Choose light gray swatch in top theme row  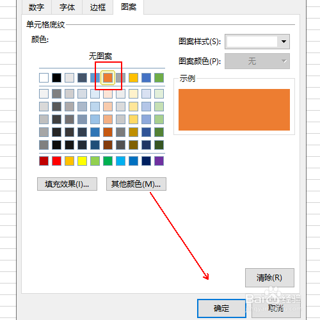pyautogui.click(x=69, y=77)
